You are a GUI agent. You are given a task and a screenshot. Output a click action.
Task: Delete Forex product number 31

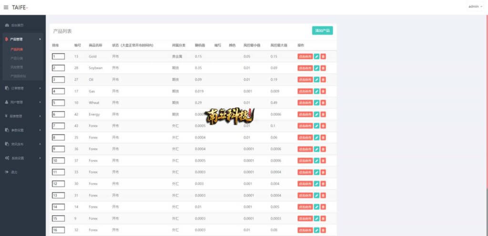(x=323, y=195)
